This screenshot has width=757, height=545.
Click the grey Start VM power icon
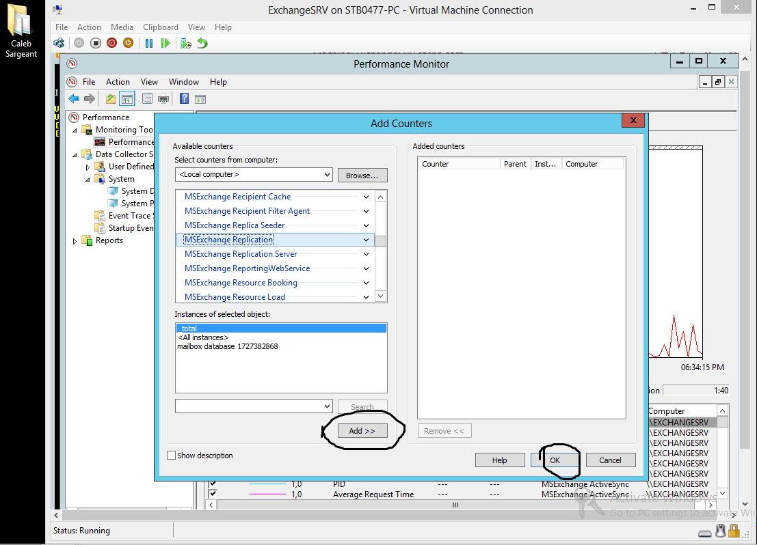pyautogui.click(x=79, y=44)
